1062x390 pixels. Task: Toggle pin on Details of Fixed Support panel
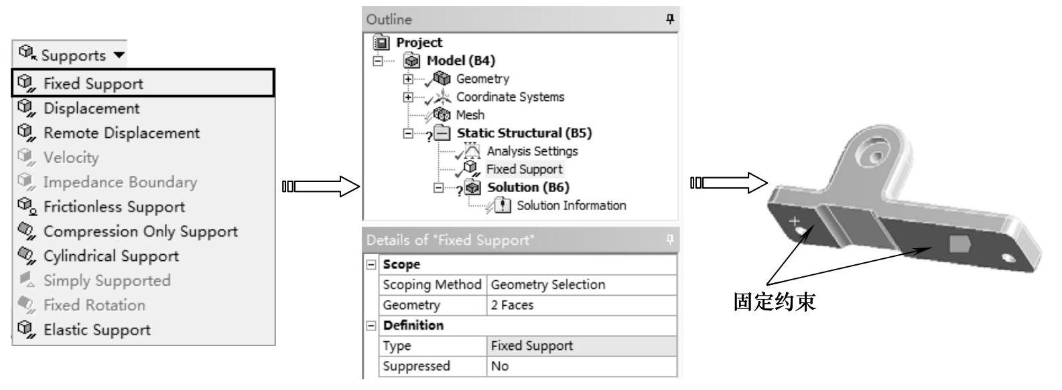click(x=669, y=239)
